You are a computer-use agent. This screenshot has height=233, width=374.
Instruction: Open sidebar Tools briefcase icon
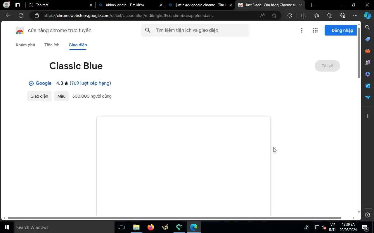tap(368, 51)
